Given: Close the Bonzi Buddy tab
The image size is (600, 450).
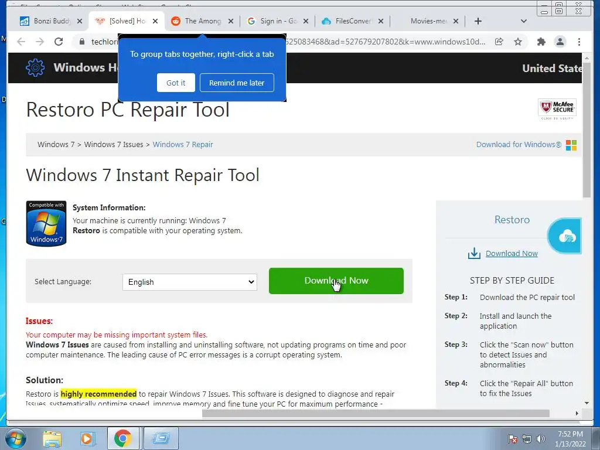Looking at the screenshot, I should point(80,22).
